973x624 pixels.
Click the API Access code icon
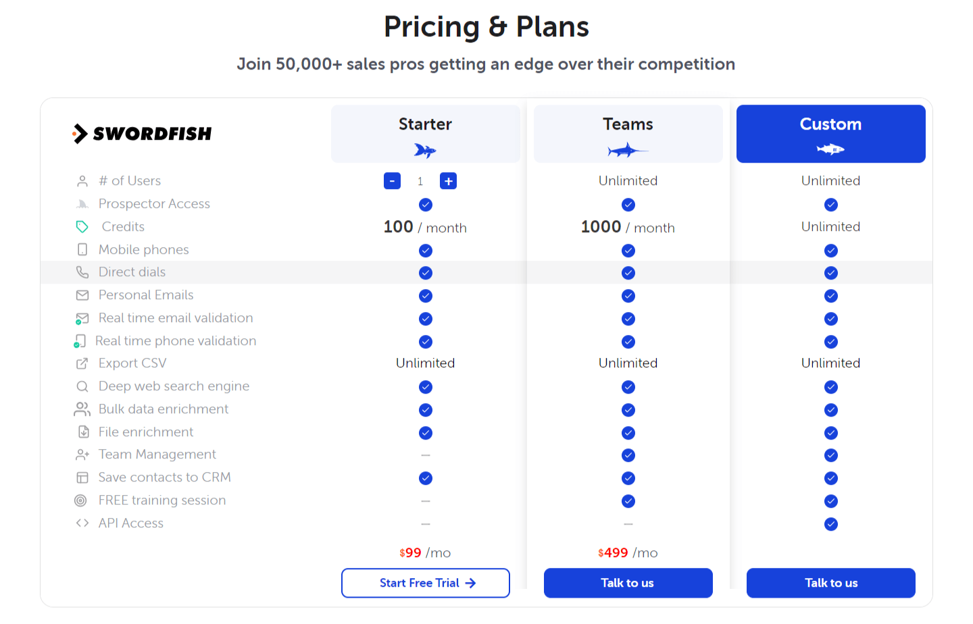coord(82,523)
